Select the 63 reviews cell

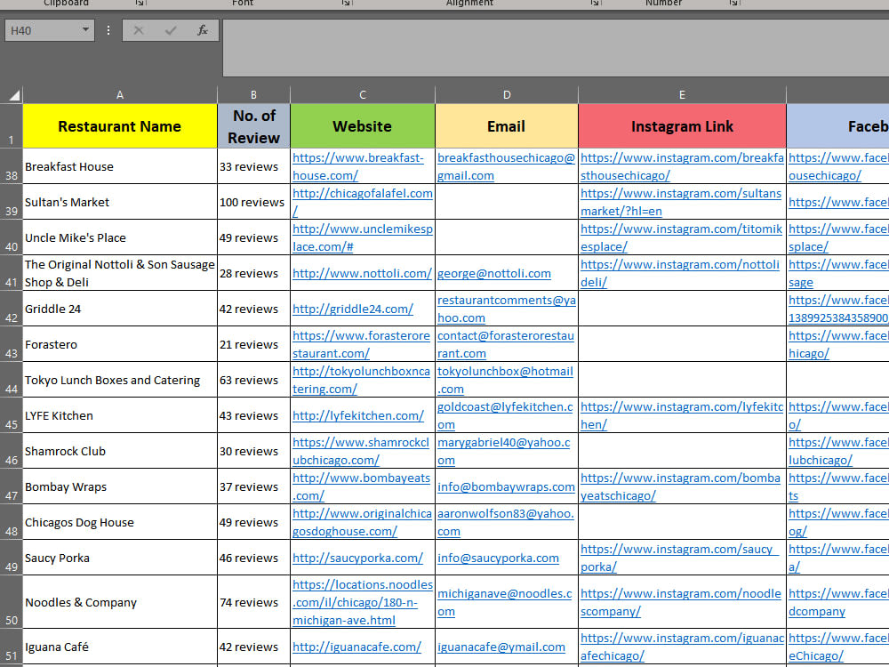coord(253,380)
